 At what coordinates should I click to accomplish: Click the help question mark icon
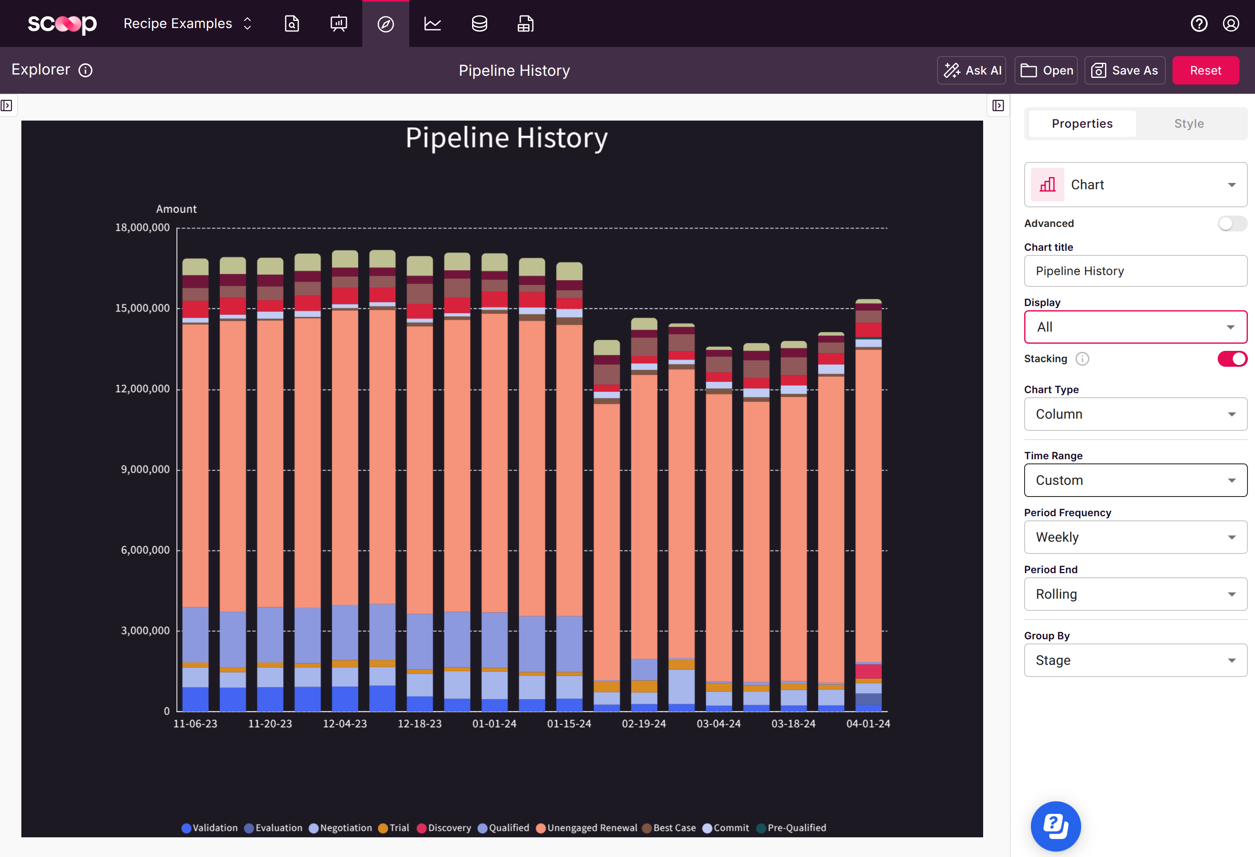tap(1199, 24)
